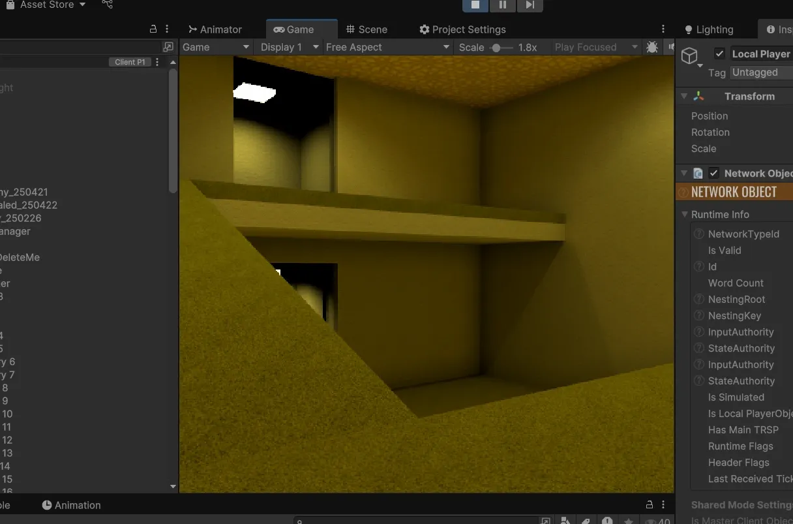Click the help icon beside NetworkTypeId

point(699,234)
